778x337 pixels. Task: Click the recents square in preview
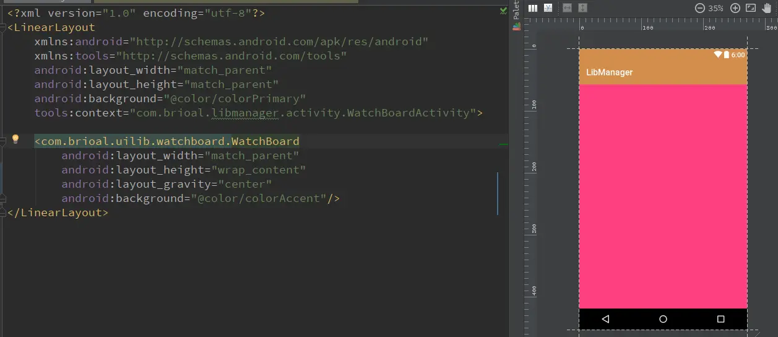720,319
